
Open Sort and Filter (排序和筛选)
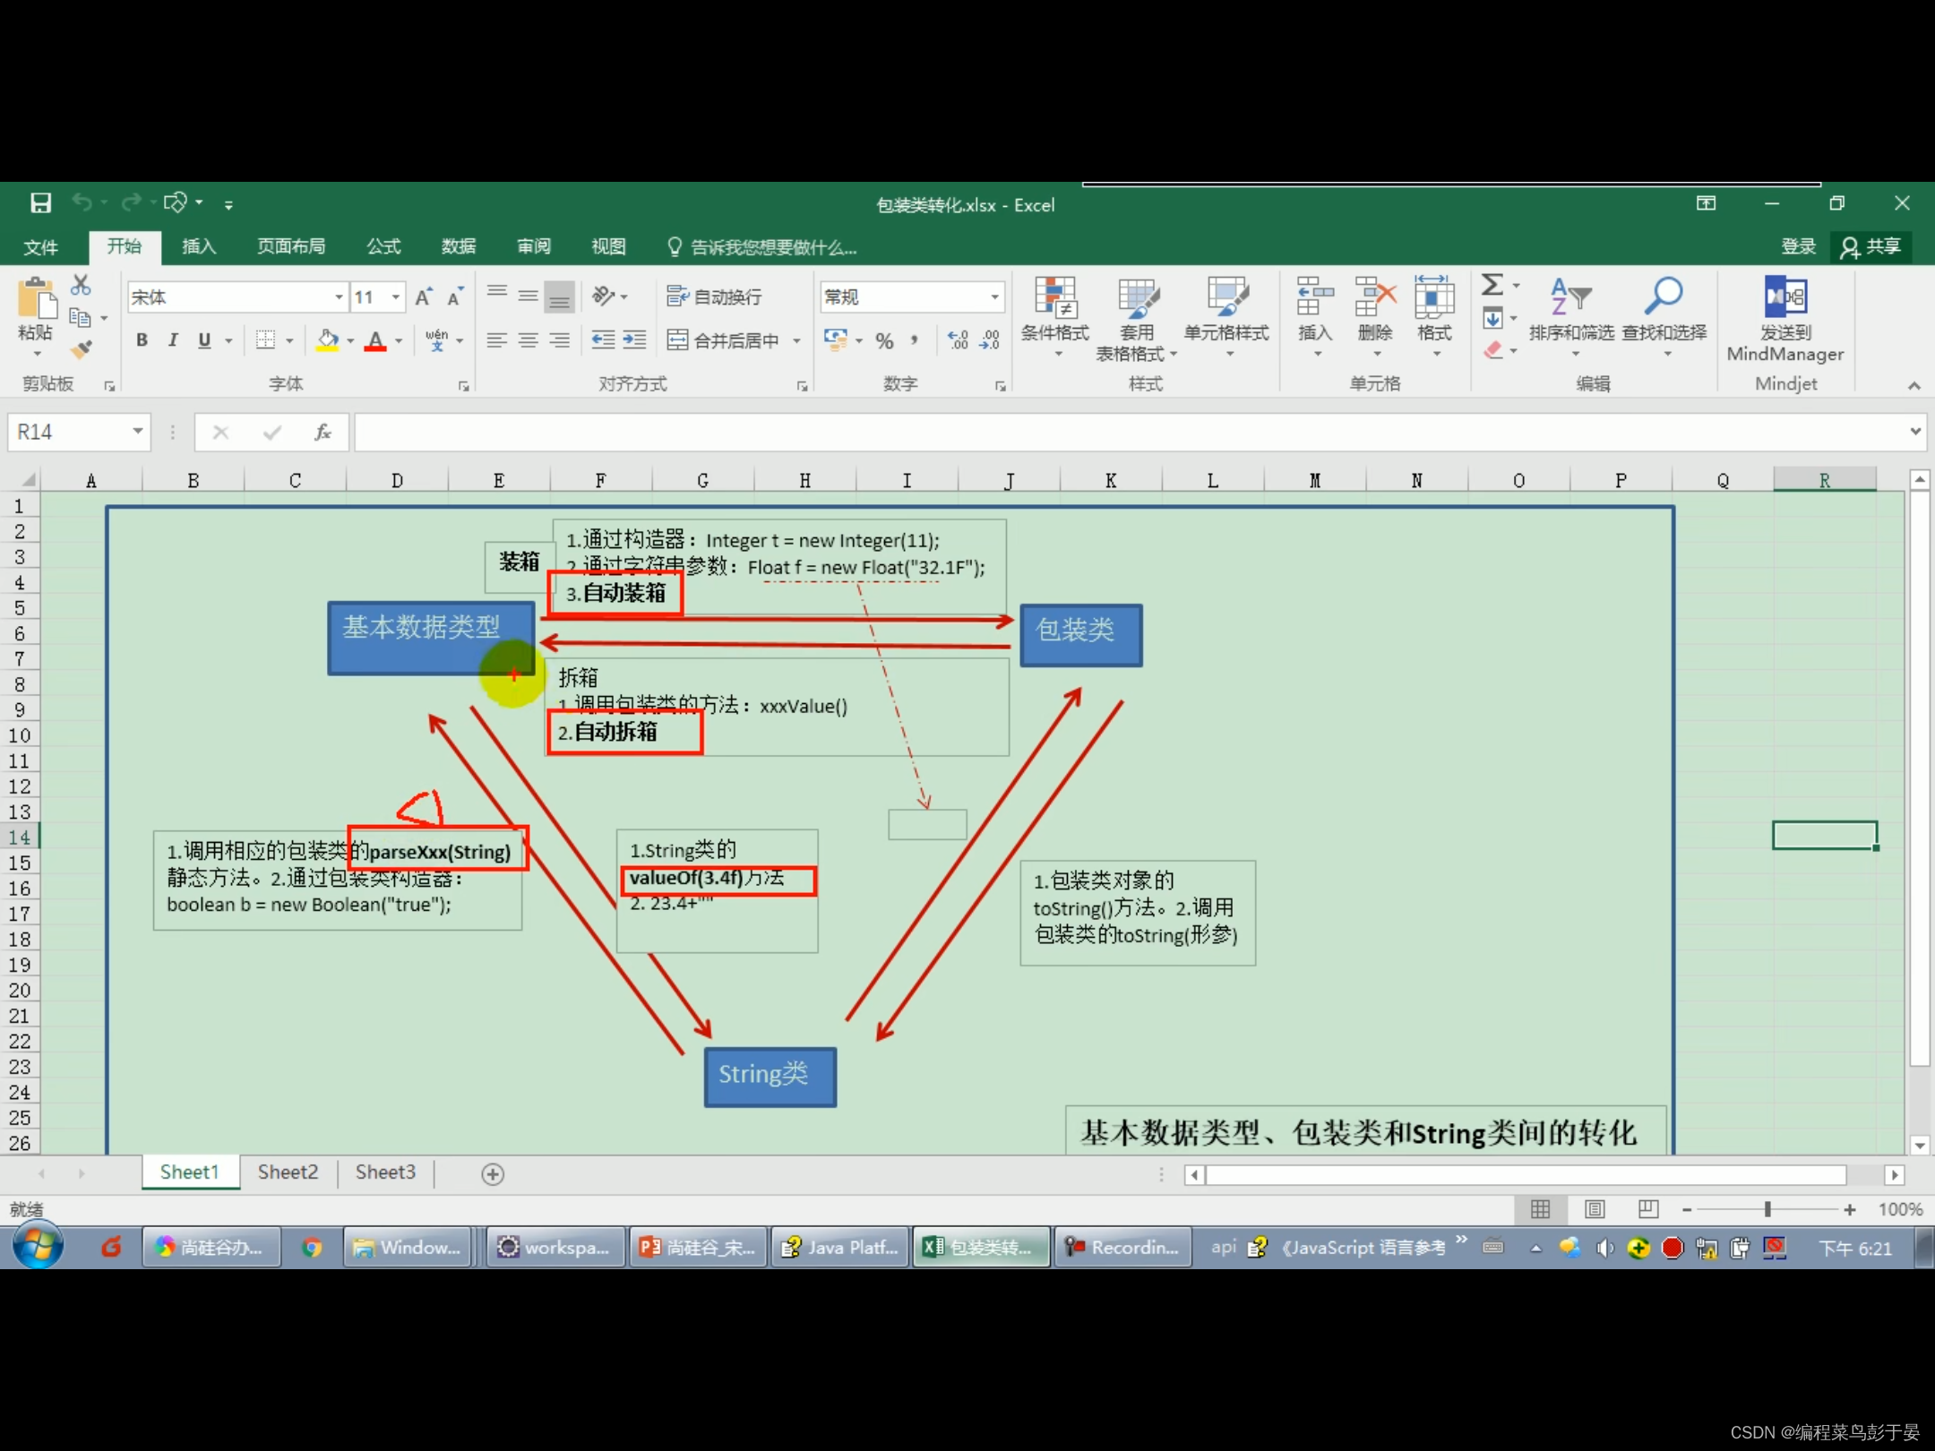click(x=1571, y=317)
